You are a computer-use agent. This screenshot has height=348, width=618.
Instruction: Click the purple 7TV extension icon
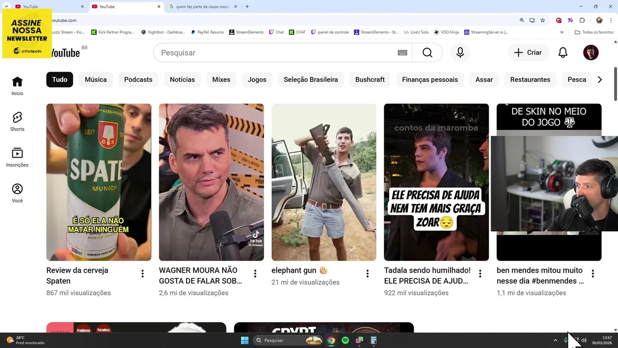pos(570,20)
